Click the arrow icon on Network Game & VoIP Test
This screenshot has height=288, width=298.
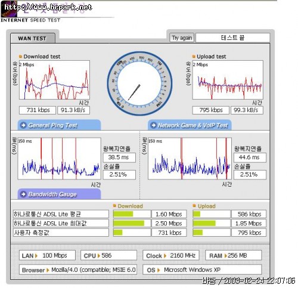(x=153, y=125)
